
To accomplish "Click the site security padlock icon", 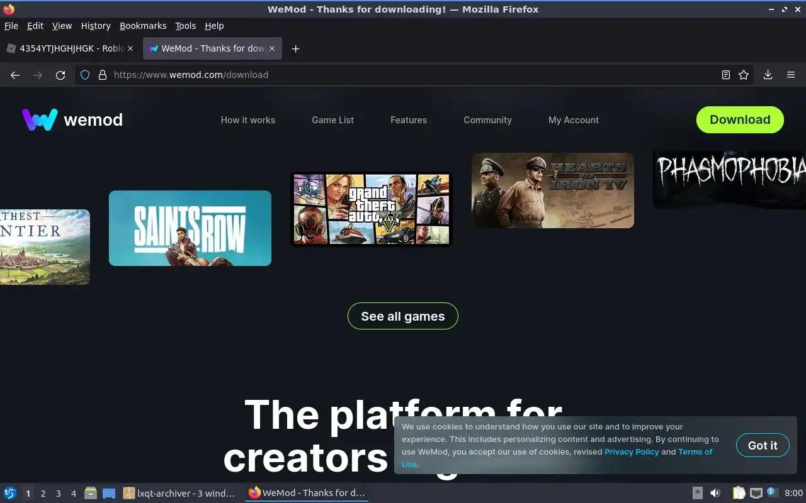I will click(x=103, y=75).
